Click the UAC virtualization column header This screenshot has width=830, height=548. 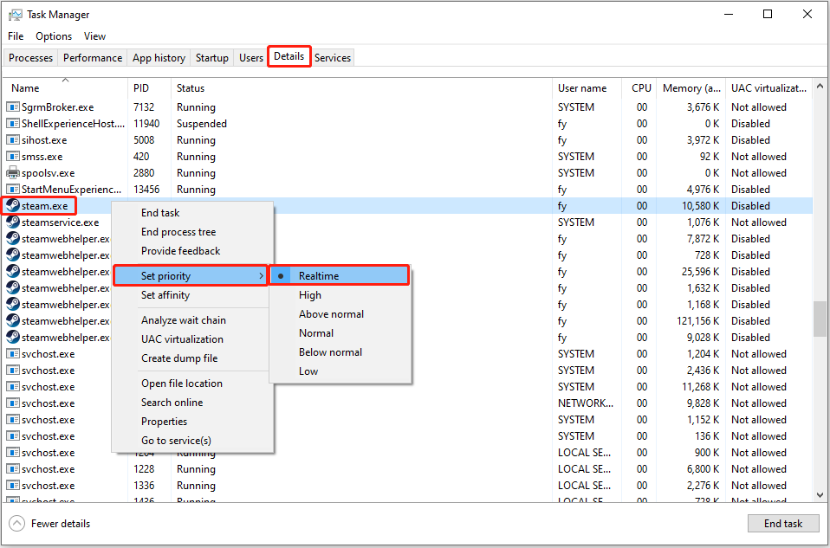click(x=768, y=88)
